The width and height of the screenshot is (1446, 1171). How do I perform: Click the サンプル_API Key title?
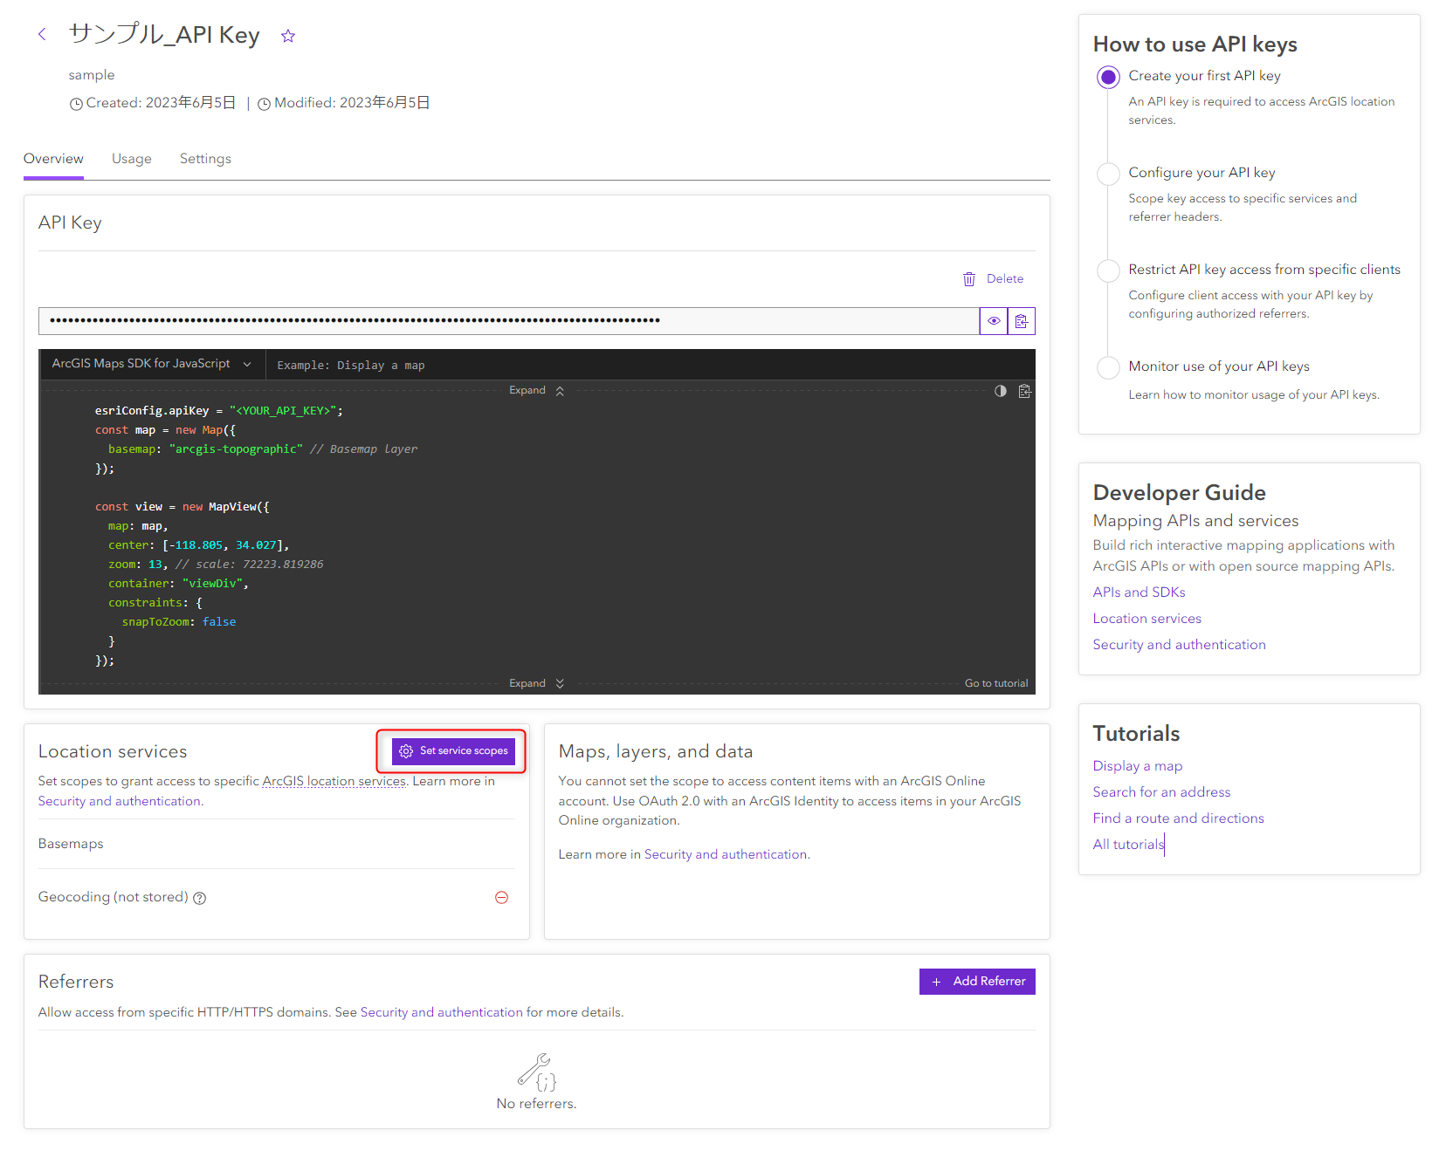[x=164, y=35]
